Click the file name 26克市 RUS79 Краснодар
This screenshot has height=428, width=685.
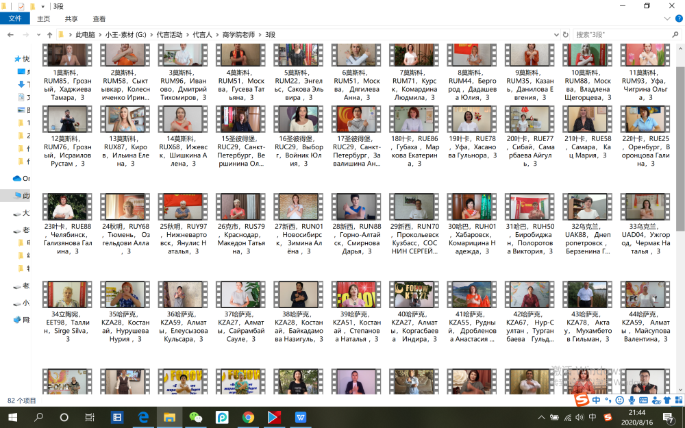coord(240,239)
